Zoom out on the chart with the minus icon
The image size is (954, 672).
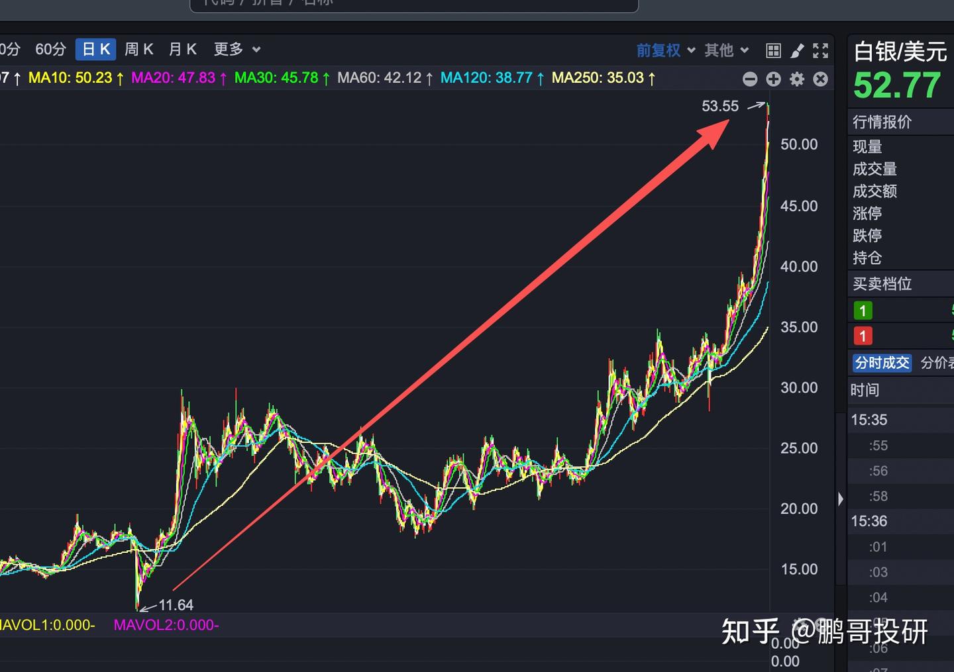[749, 79]
